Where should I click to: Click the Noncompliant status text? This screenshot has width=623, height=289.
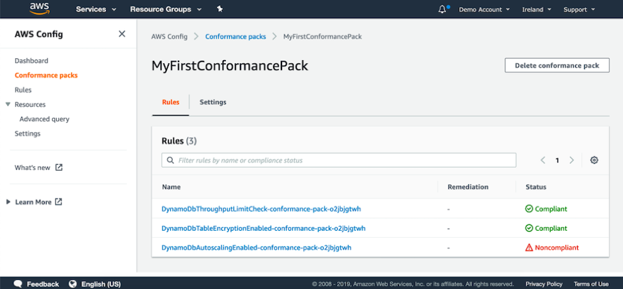[x=556, y=247]
